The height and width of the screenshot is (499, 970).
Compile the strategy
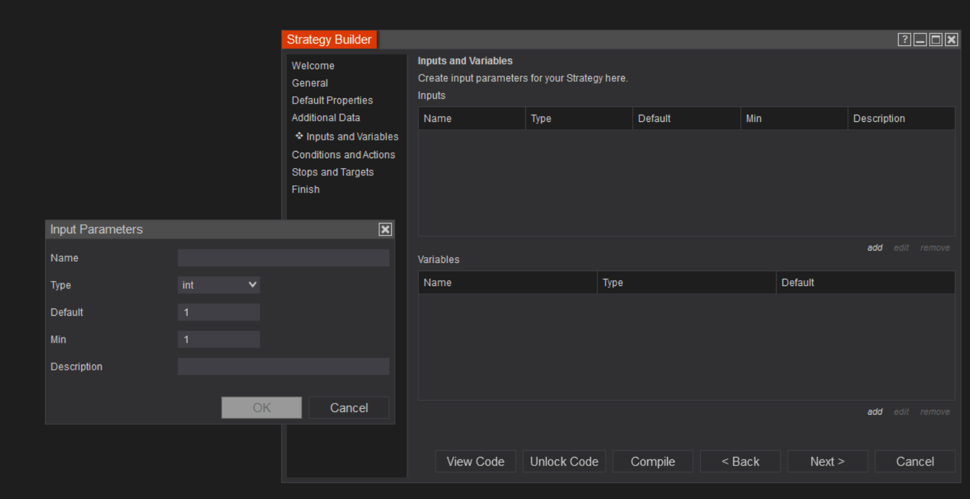(x=653, y=461)
